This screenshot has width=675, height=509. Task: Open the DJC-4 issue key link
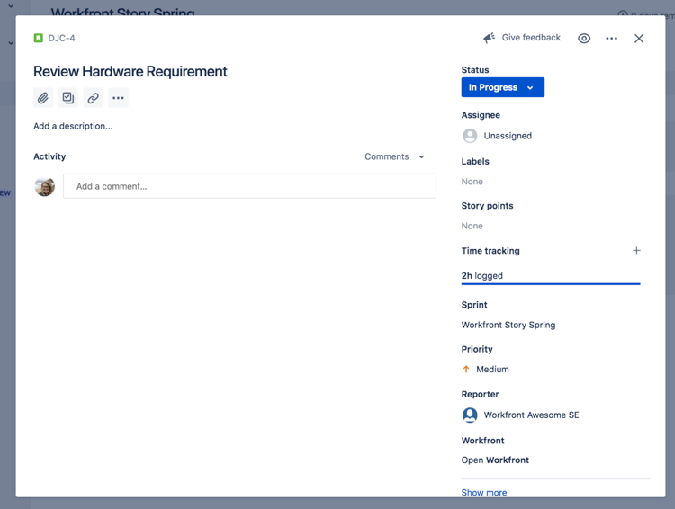click(61, 39)
